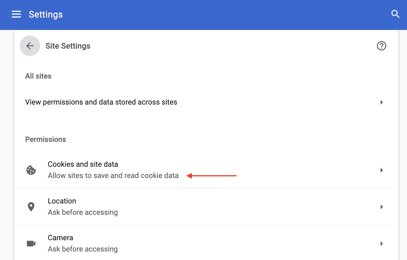Expand the Camera row chevron
The image size is (407, 260).
(x=382, y=243)
